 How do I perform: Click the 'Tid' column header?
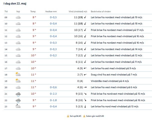point(6,11)
